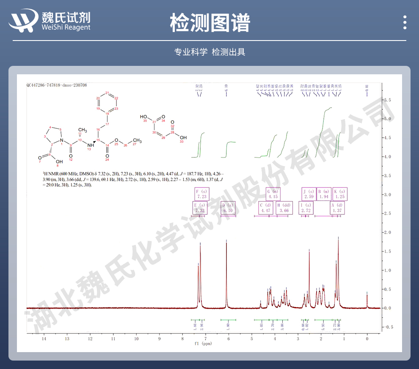
Task: Open the three-dot vertical menu
Action: click(x=405, y=22)
